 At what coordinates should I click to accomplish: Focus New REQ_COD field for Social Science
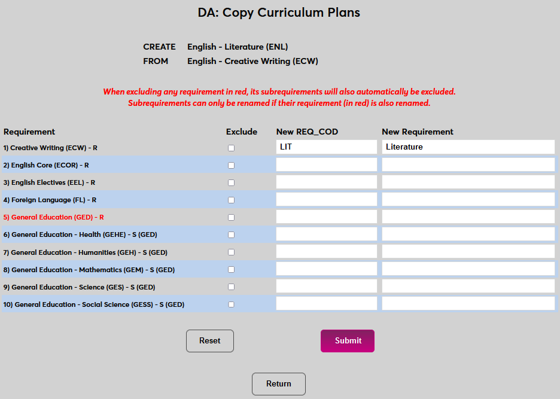[x=327, y=303]
